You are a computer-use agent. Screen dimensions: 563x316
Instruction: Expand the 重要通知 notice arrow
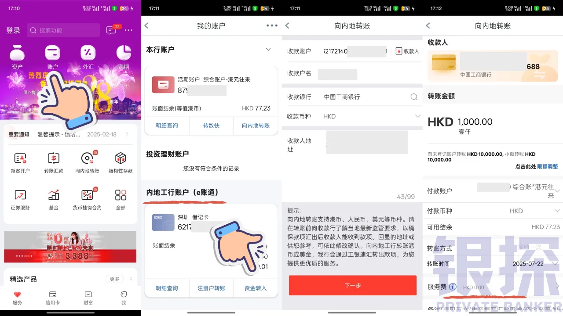pyautogui.click(x=127, y=134)
